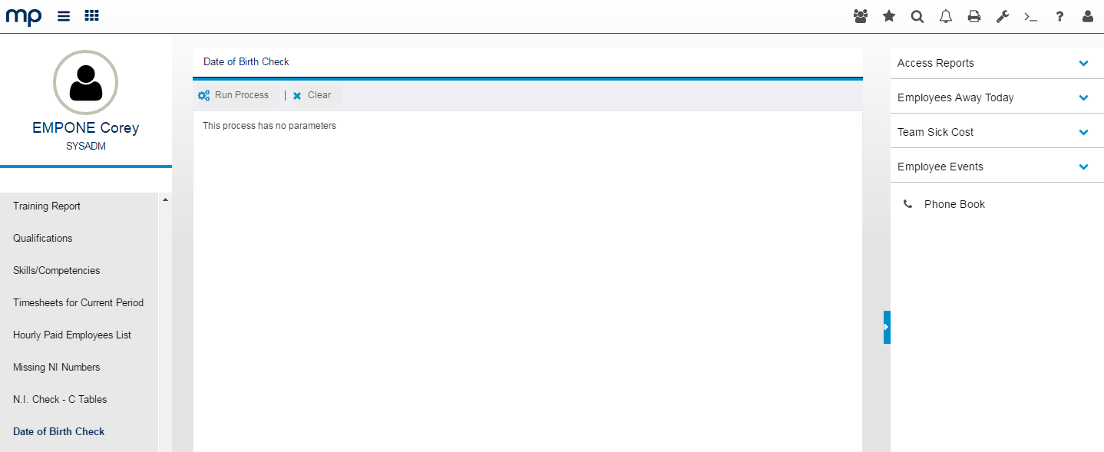
Task: Click the help question mark icon
Action: pyautogui.click(x=1059, y=16)
